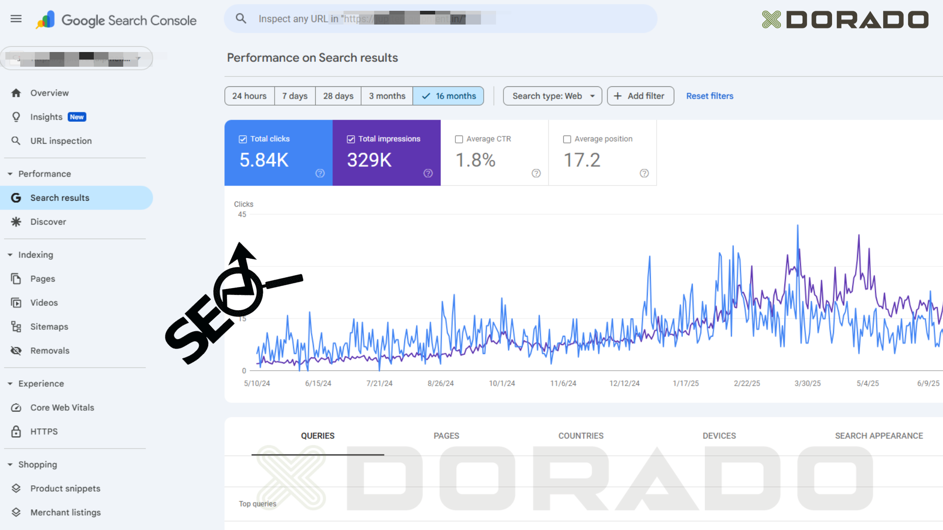The image size is (943, 530).
Task: Collapse the Indexing section
Action: 10,255
